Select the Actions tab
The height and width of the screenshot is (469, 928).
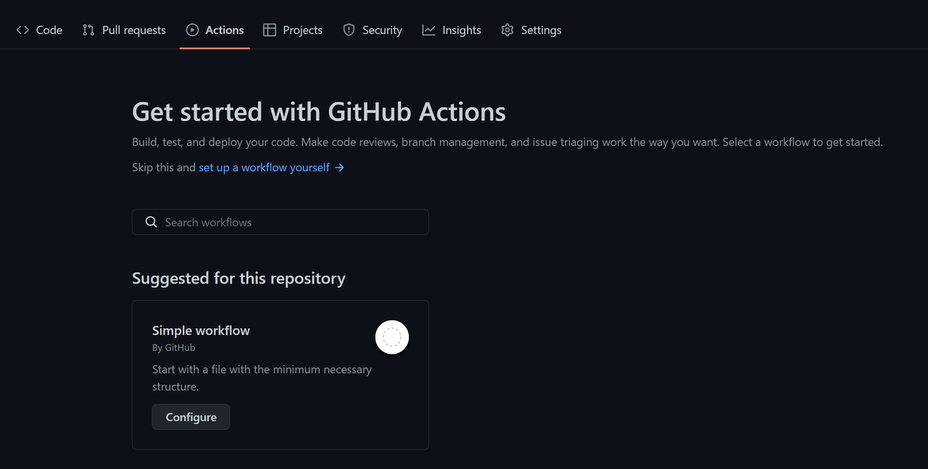click(x=215, y=30)
